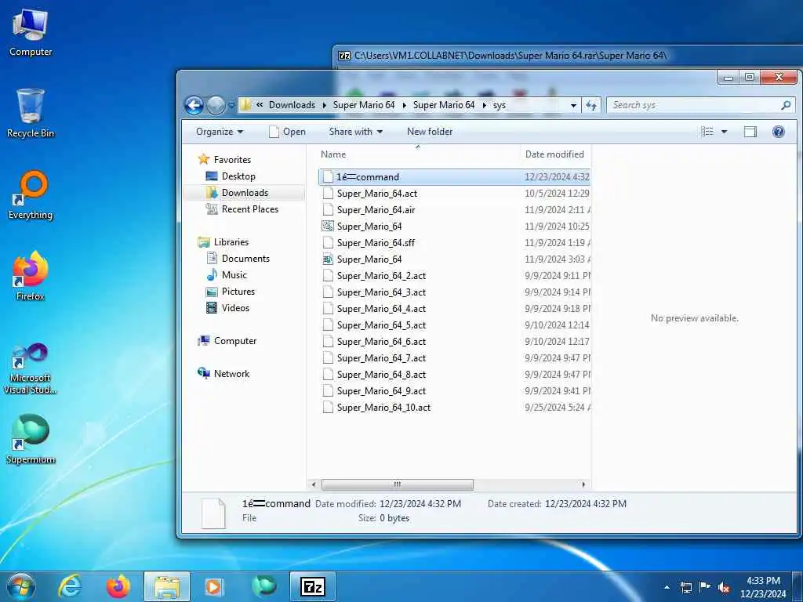Open the Computer desktop icon
Image resolution: width=803 pixels, height=602 pixels.
click(31, 33)
